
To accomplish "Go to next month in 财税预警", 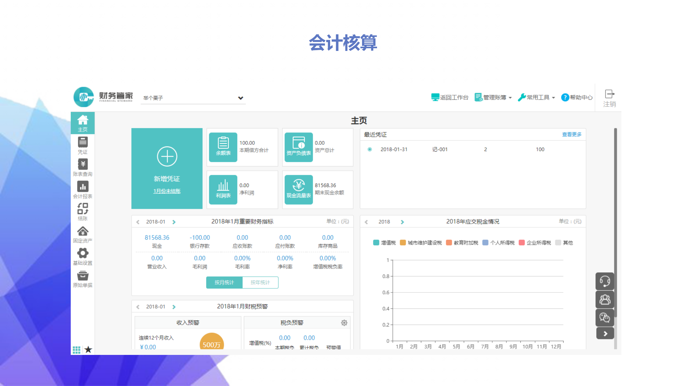I will [x=174, y=307].
